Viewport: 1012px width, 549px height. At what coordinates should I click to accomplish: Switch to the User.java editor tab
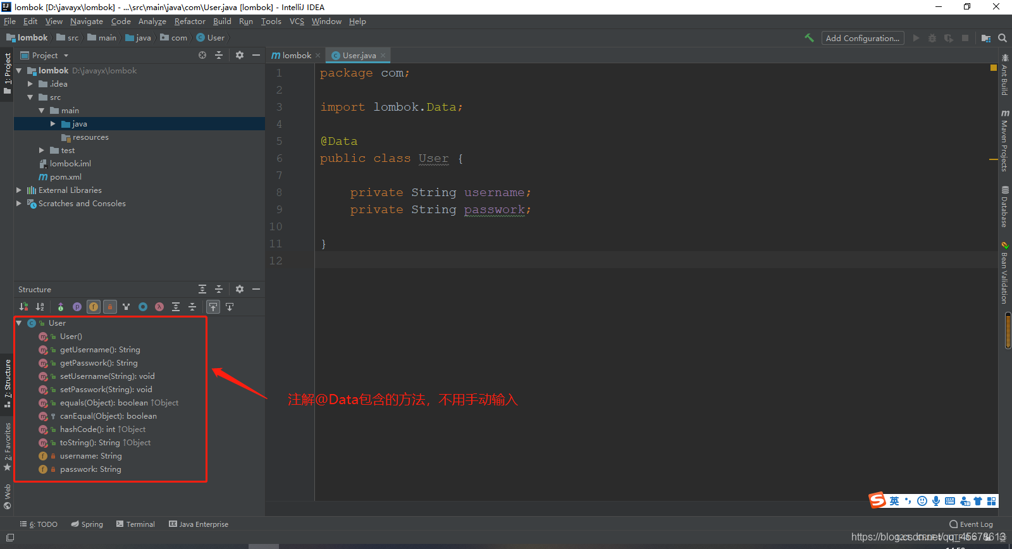[x=359, y=56]
